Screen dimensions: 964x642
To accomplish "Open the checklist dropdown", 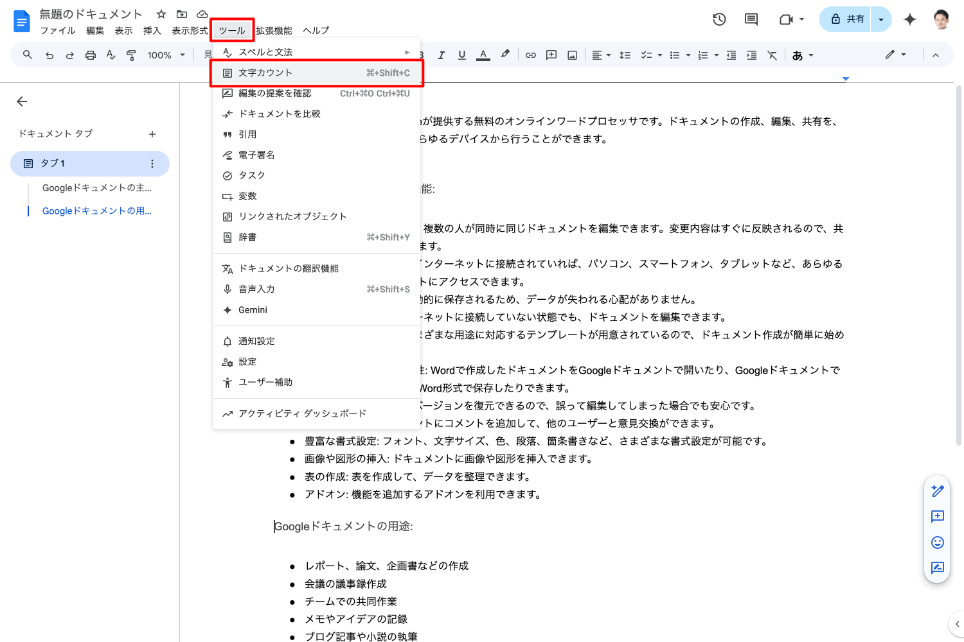I will coord(652,55).
